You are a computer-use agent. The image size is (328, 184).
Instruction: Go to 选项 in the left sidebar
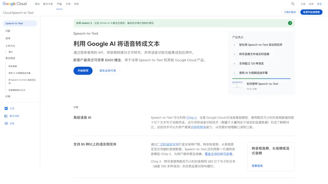coord(8,39)
